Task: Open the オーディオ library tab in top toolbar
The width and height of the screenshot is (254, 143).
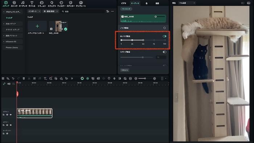Action: (23, 4)
